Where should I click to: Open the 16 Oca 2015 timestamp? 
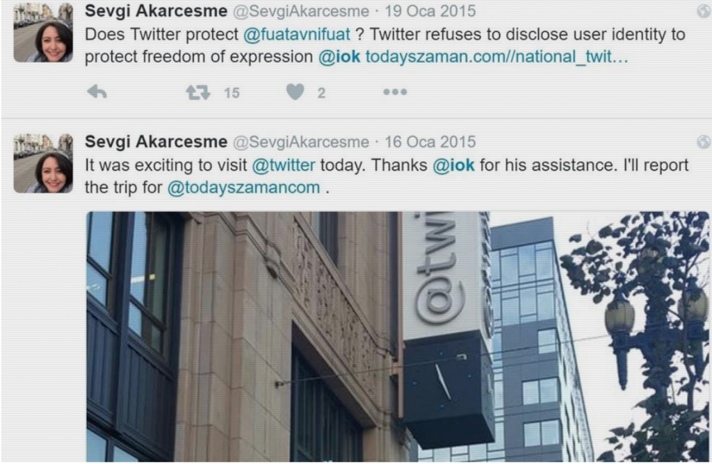click(x=430, y=142)
